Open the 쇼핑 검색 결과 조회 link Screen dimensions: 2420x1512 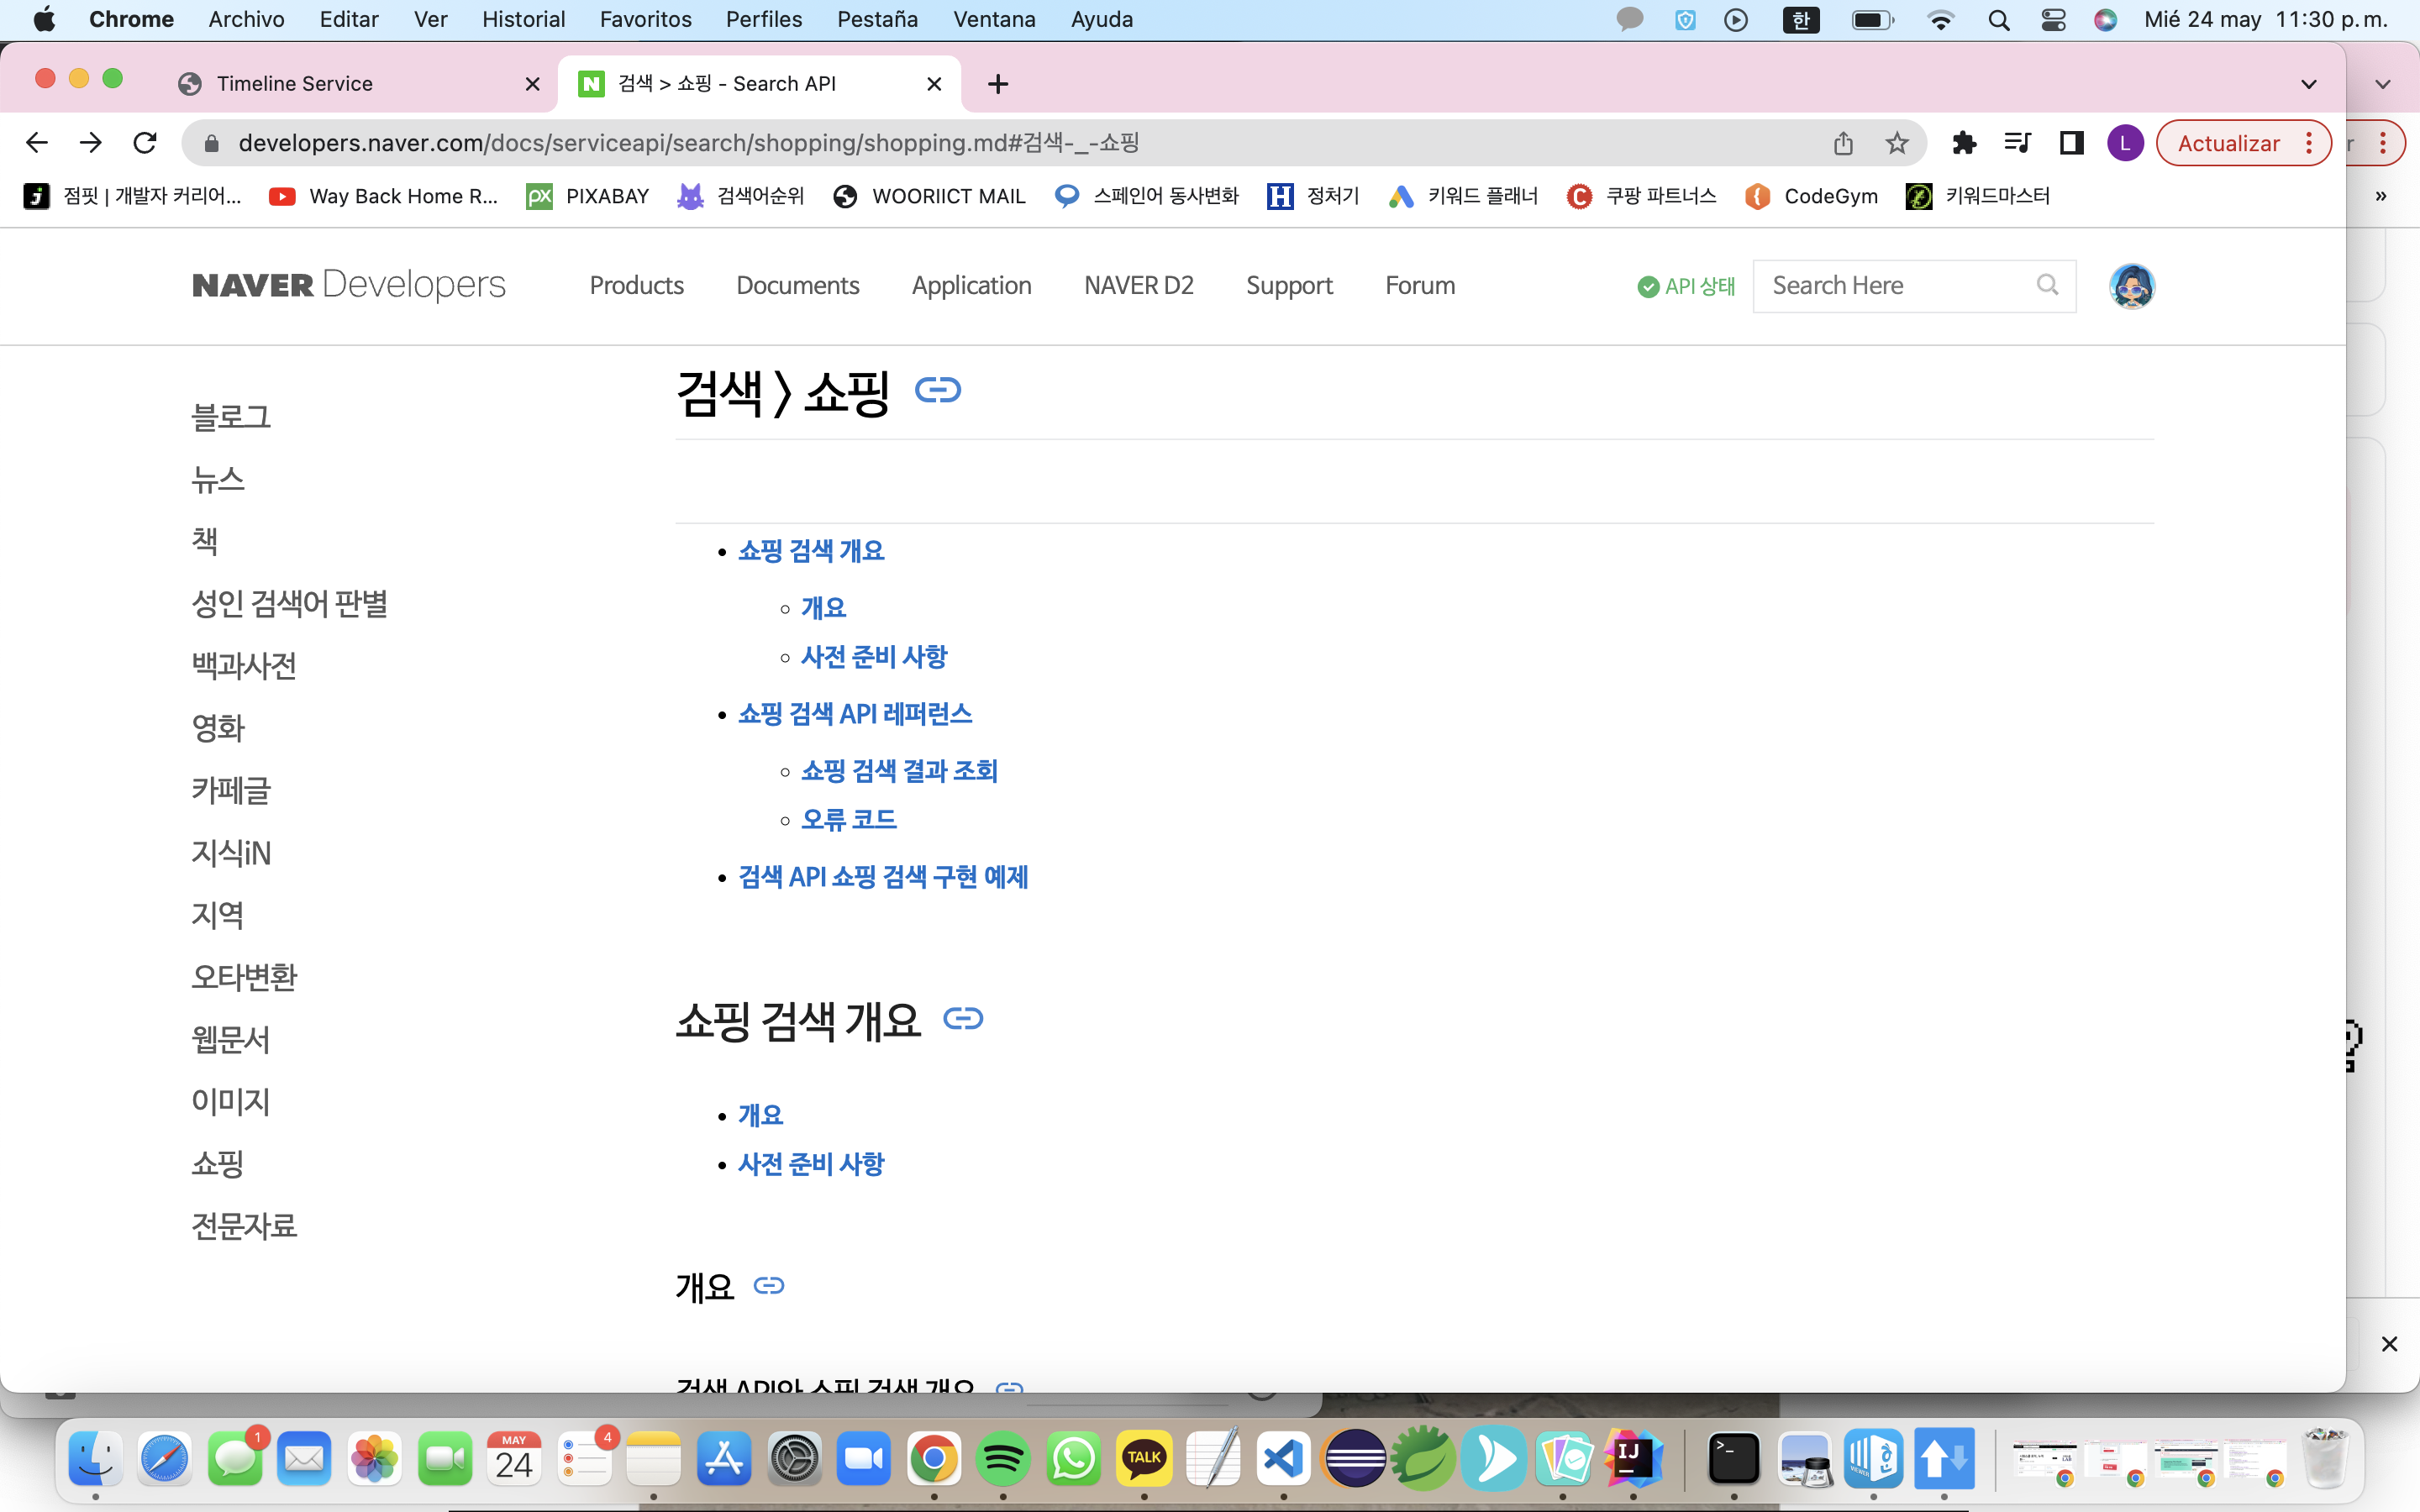click(x=899, y=771)
